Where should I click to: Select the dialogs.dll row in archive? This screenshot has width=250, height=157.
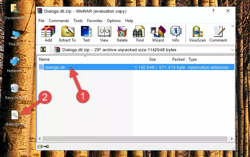click(x=137, y=67)
